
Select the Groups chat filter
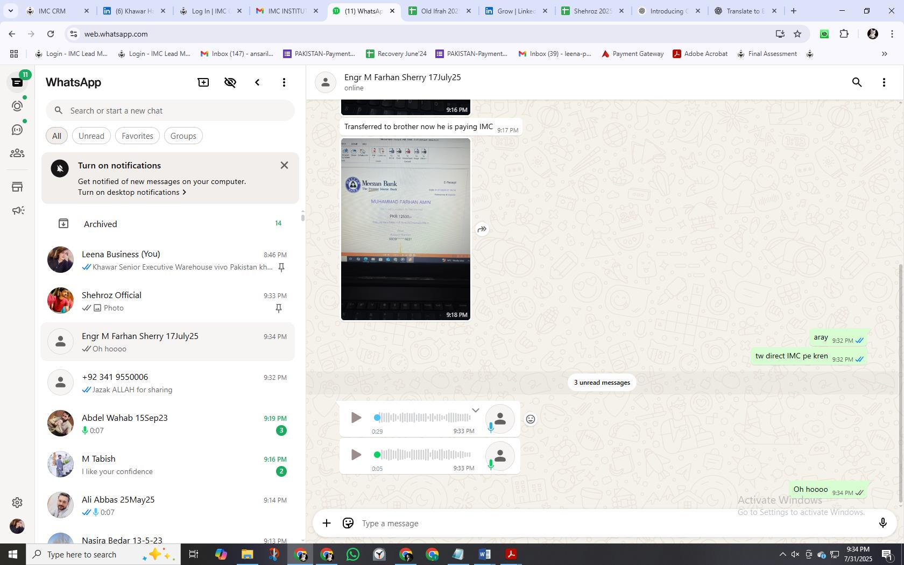pyautogui.click(x=183, y=136)
